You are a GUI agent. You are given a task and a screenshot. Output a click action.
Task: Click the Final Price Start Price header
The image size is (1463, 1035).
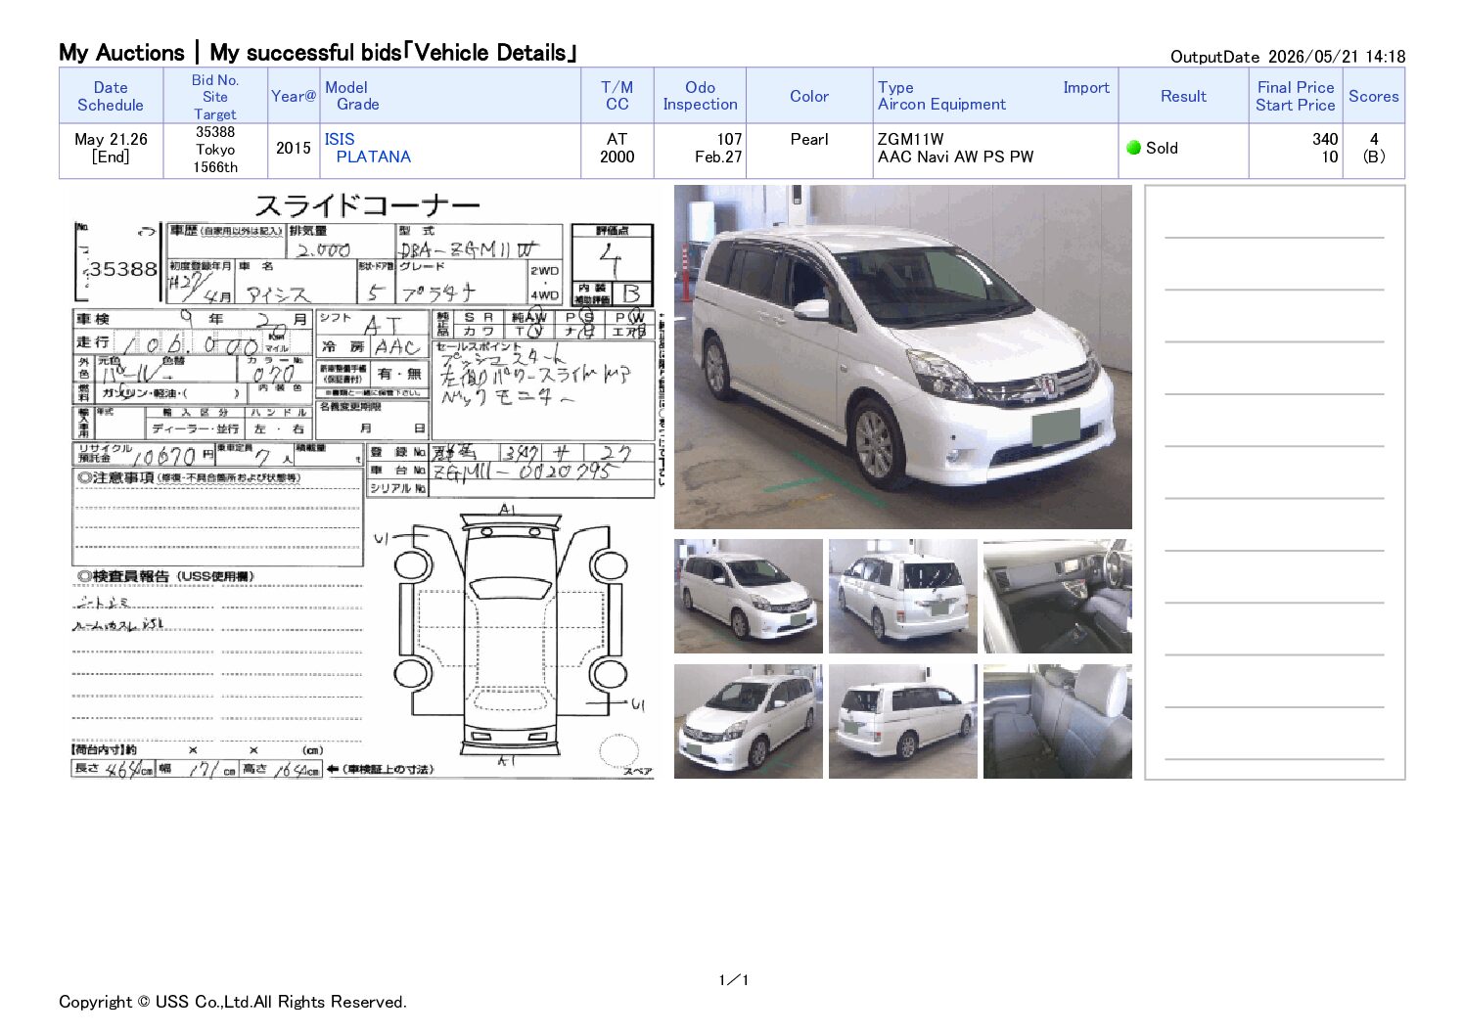(x=1296, y=96)
